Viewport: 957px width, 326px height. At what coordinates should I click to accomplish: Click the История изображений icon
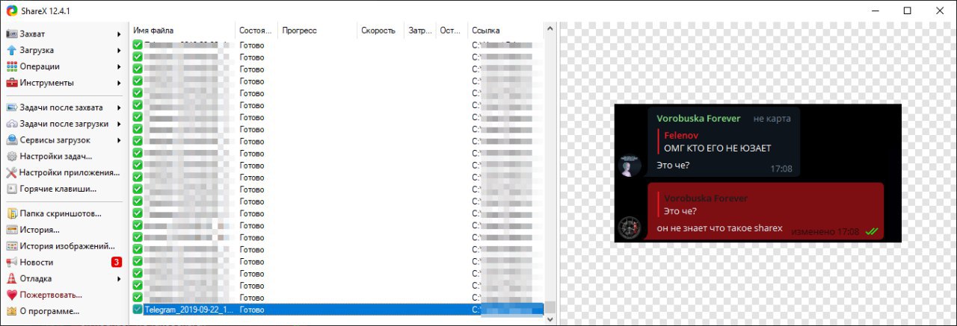click(12, 246)
